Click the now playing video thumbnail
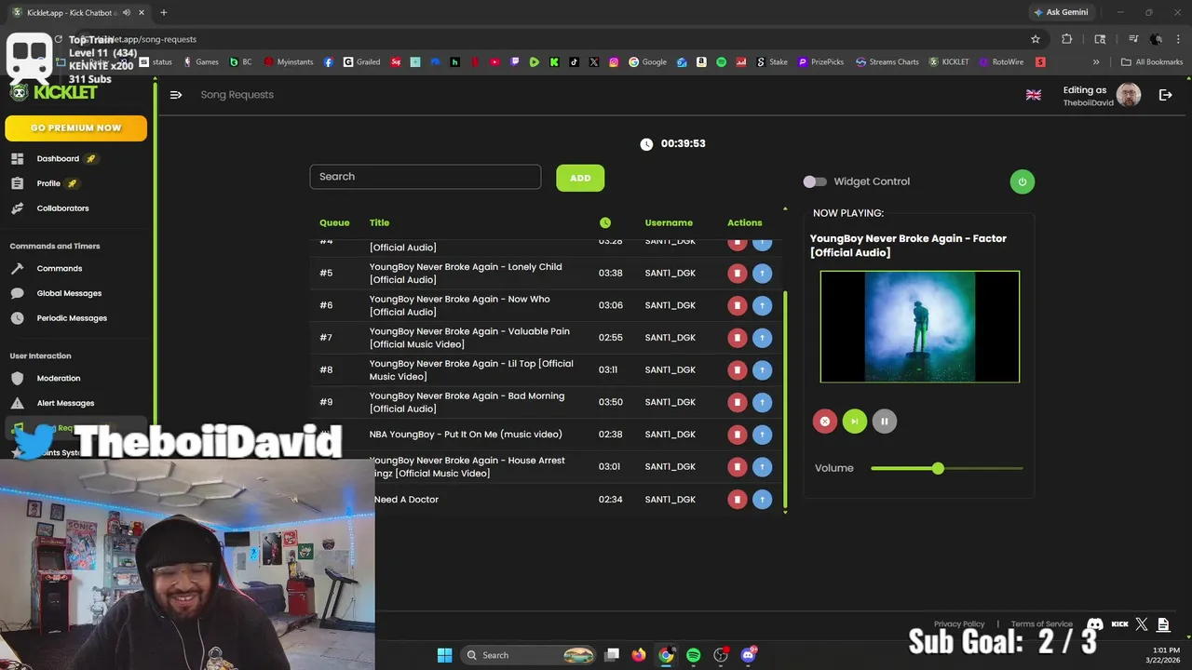 tap(920, 327)
